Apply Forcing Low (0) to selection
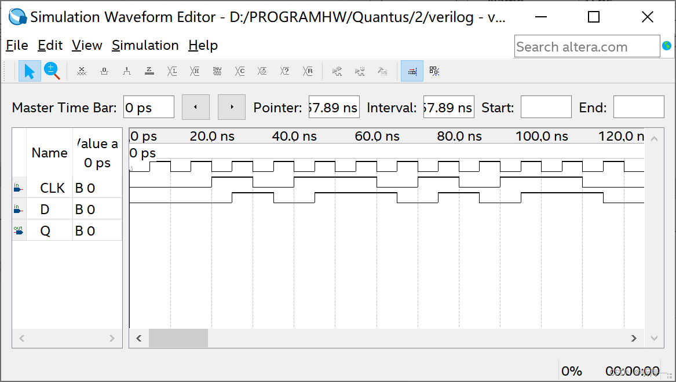Screen dimensions: 676x382 pos(104,71)
